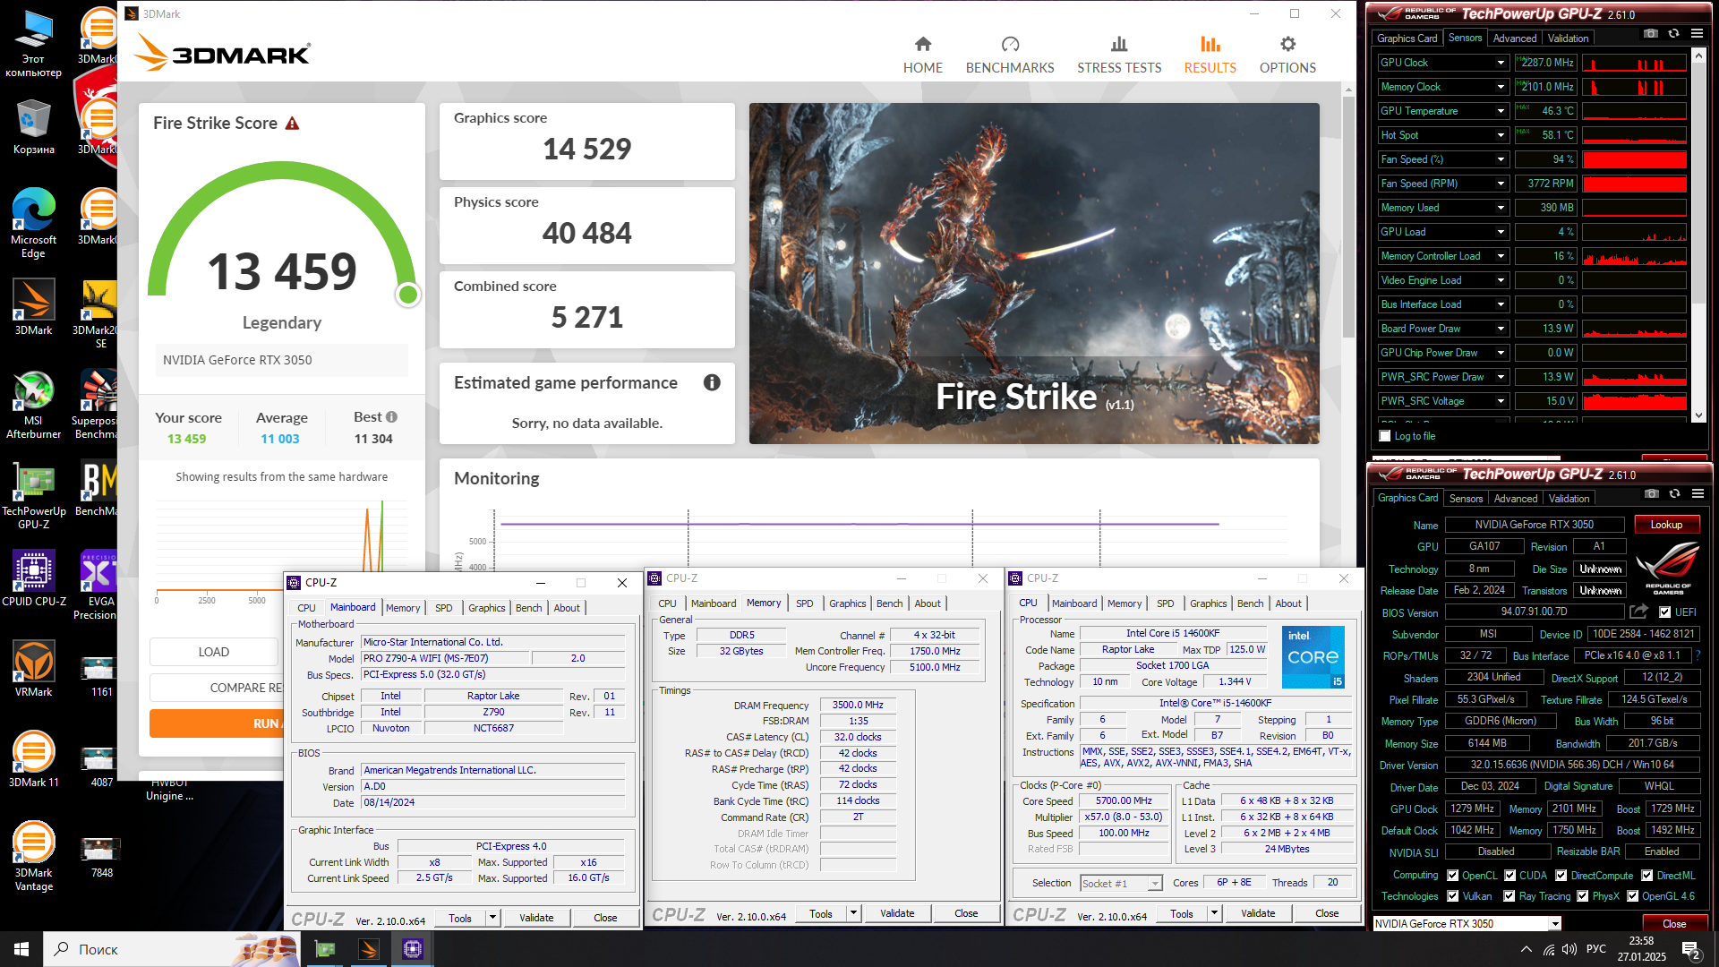
Task: Open Socket #1 selection dropdown in CPU-Z
Action: pyautogui.click(x=1121, y=883)
